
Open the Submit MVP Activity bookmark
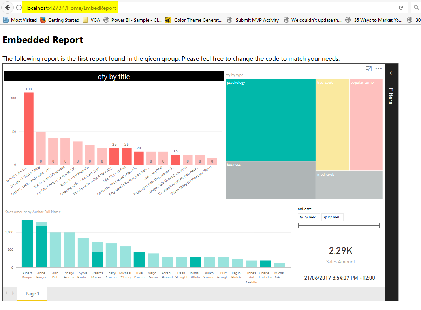pyautogui.click(x=253, y=20)
